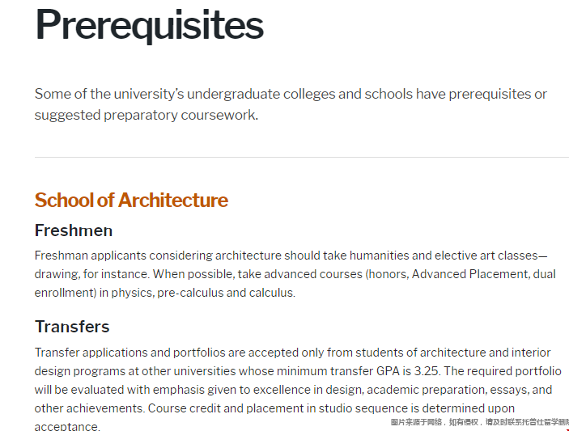Image resolution: width=569 pixels, height=431 pixels.
Task: Click 'dual' before enrollment in Freshmen paragraph
Action: (545, 274)
